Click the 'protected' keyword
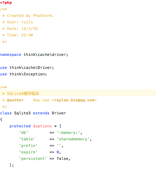 (x=20, y=126)
